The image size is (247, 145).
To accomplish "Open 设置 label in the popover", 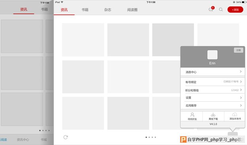I will click(x=189, y=98).
